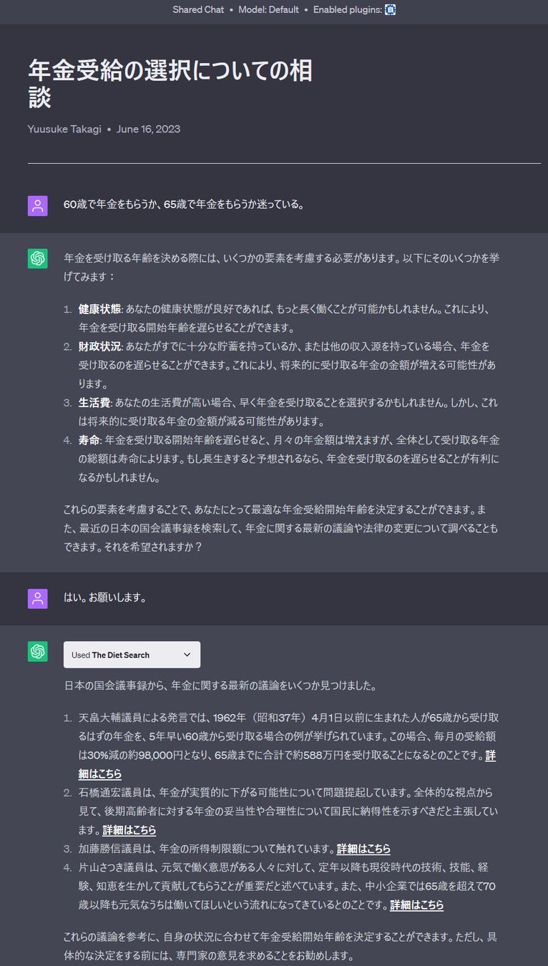This screenshot has width=548, height=966.
Task: Click the ChatGPT logo beside the first answer
Action: point(38,258)
